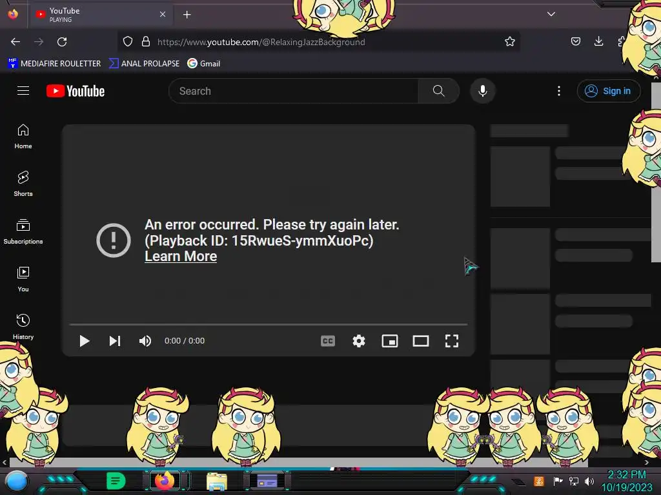661x495 pixels.
Task: Play the video
Action: (x=85, y=341)
